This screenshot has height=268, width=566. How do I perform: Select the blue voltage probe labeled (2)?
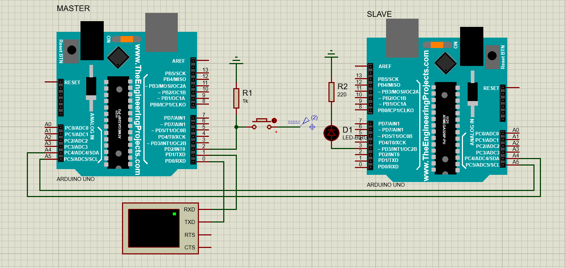305,121
